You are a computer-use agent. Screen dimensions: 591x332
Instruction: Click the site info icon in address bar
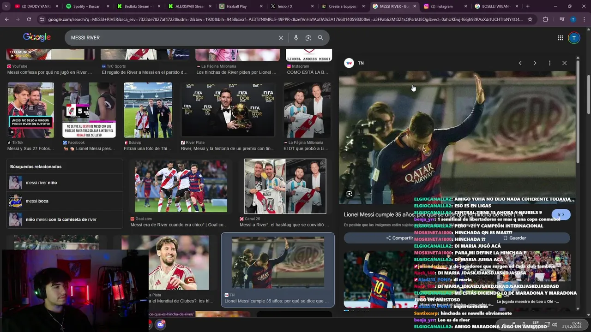click(x=42, y=19)
